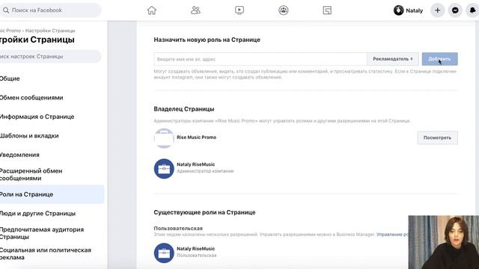Click Nataly RiseMusic under Владелец Страницы
Screen dimensions: 479x269
point(196,164)
